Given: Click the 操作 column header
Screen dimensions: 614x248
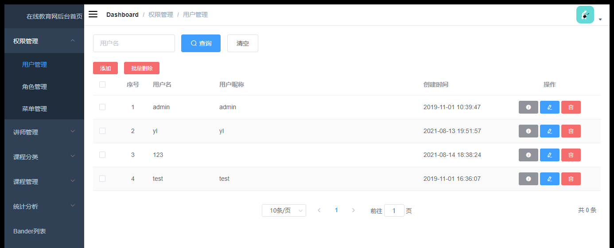Looking at the screenshot, I should (x=550, y=84).
